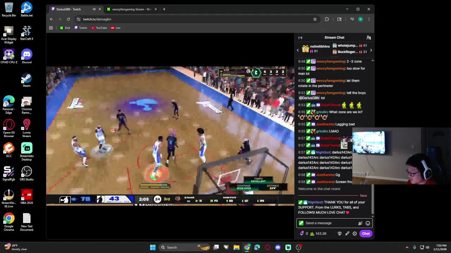
Task: Open Streamlabs Desktop shortcut
Action: click(x=27, y=152)
